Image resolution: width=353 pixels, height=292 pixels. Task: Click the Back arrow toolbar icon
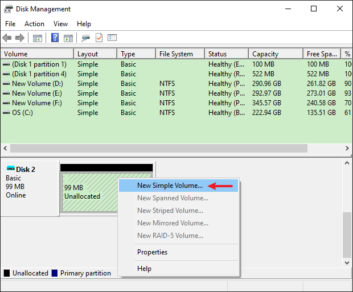(x=7, y=38)
